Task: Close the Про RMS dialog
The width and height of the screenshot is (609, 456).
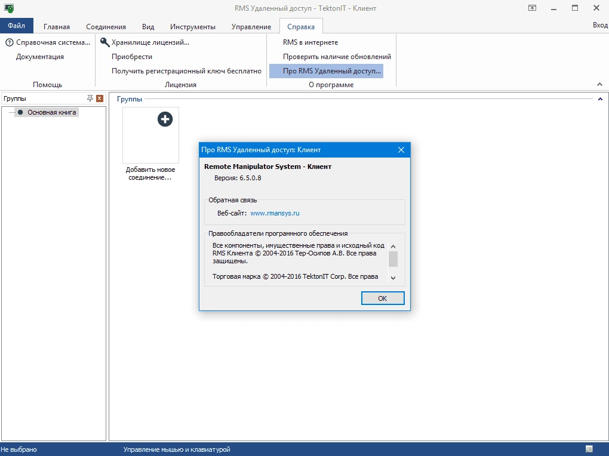Action: (401, 150)
